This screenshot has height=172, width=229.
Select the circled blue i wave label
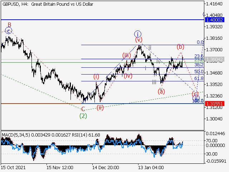tap(137, 34)
